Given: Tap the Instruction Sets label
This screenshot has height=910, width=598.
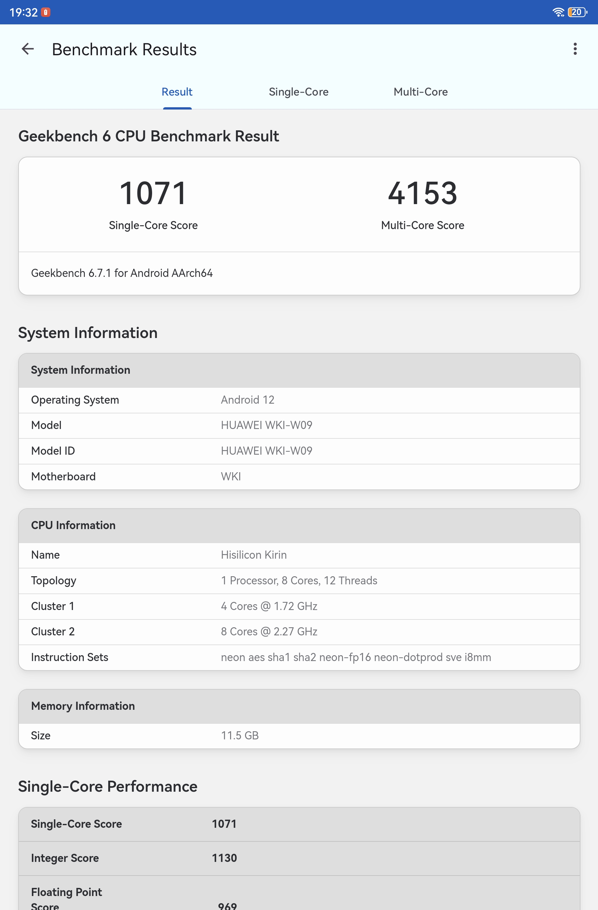Looking at the screenshot, I should (x=70, y=657).
